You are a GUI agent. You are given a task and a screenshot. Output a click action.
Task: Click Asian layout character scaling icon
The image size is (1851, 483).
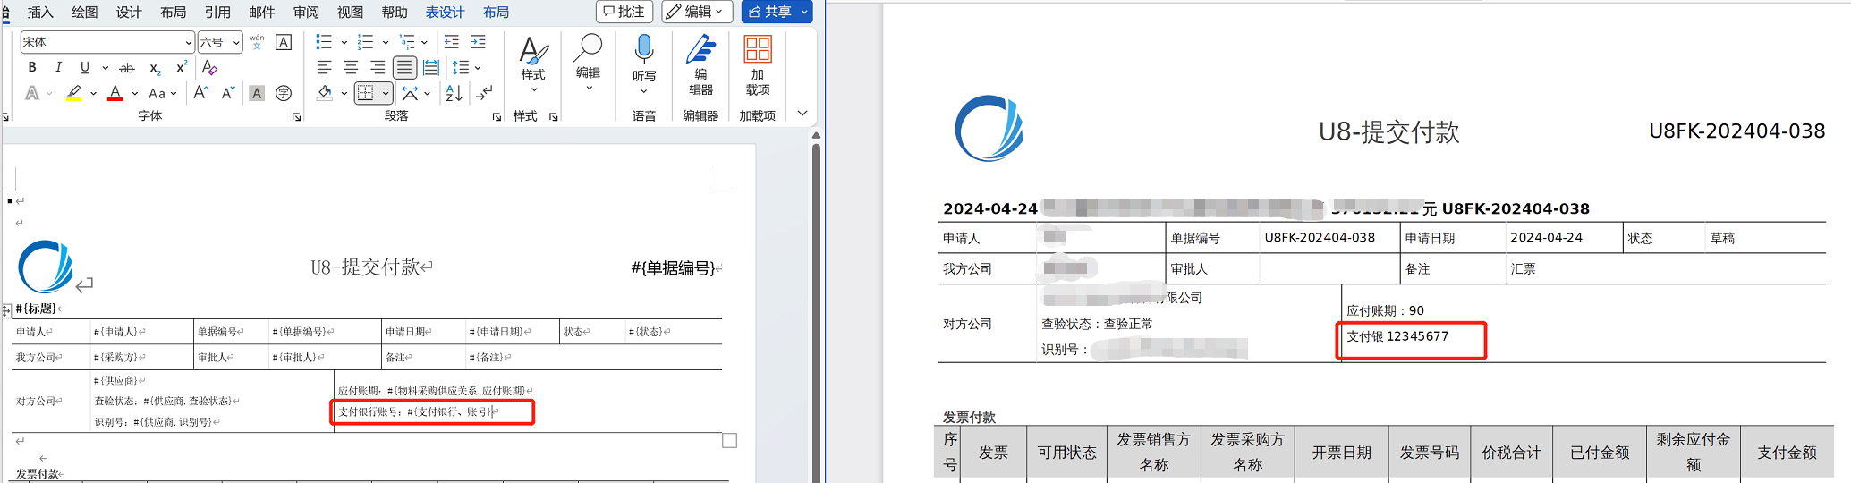pyautogui.click(x=410, y=93)
